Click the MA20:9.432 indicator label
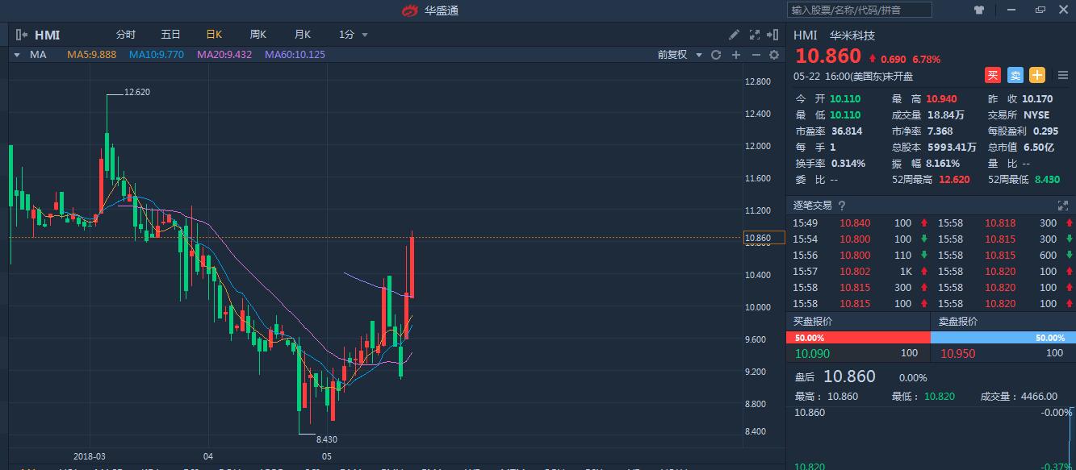Image resolution: width=1076 pixels, height=470 pixels. pyautogui.click(x=224, y=55)
